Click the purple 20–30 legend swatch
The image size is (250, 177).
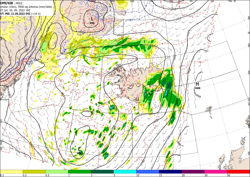(x=193, y=172)
